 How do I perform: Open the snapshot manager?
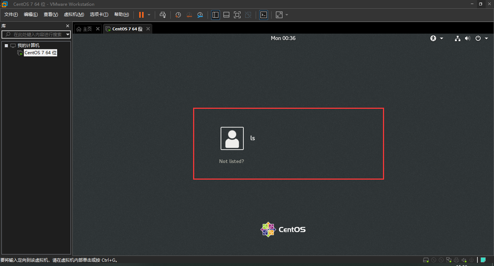pyautogui.click(x=200, y=15)
